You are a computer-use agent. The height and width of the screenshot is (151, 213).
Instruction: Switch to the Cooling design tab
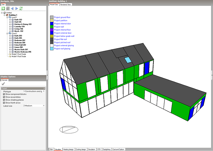81,149
